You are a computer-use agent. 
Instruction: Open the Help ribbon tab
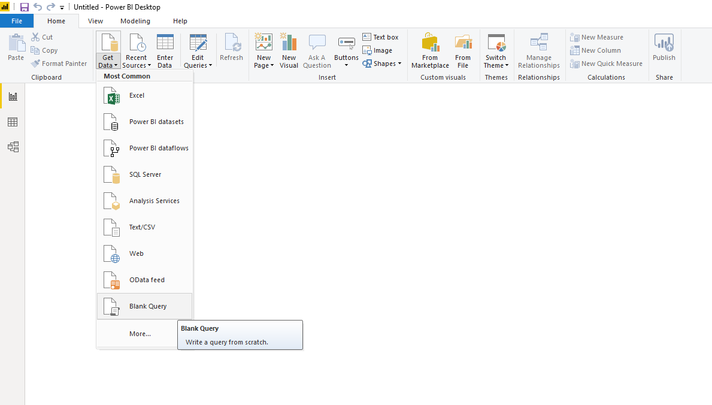pos(180,21)
